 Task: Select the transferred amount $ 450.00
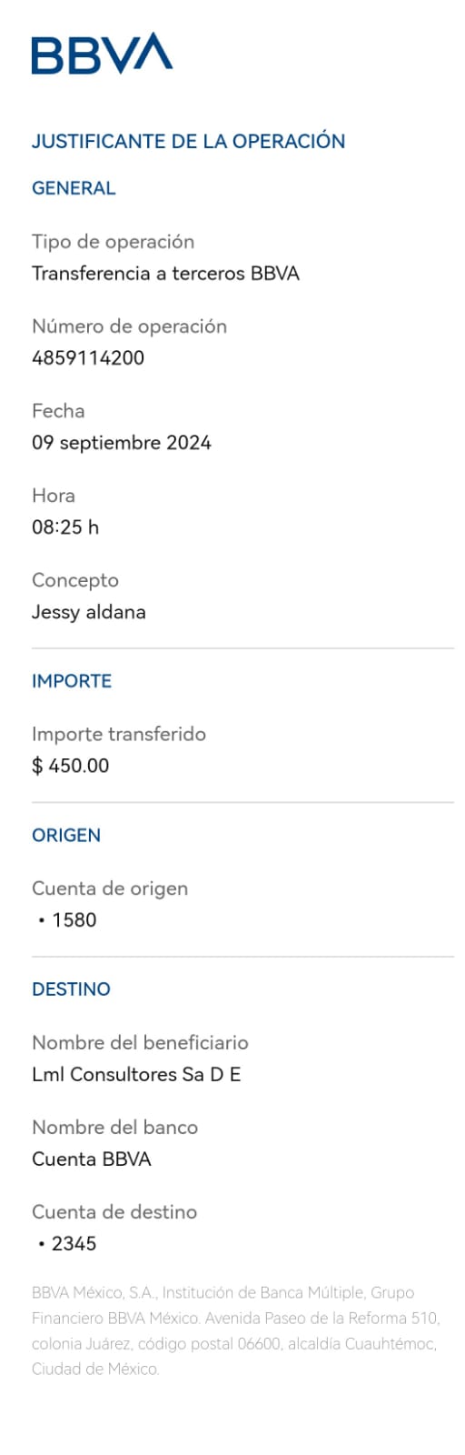tap(70, 766)
